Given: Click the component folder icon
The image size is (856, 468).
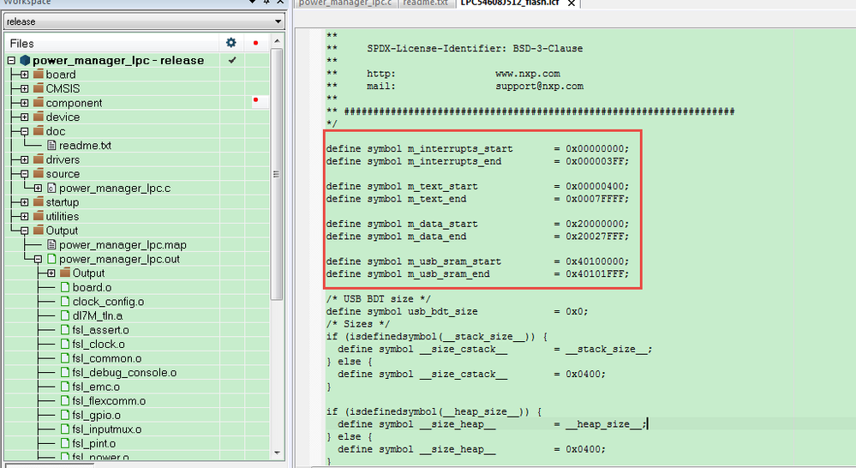Looking at the screenshot, I should pos(39,102).
